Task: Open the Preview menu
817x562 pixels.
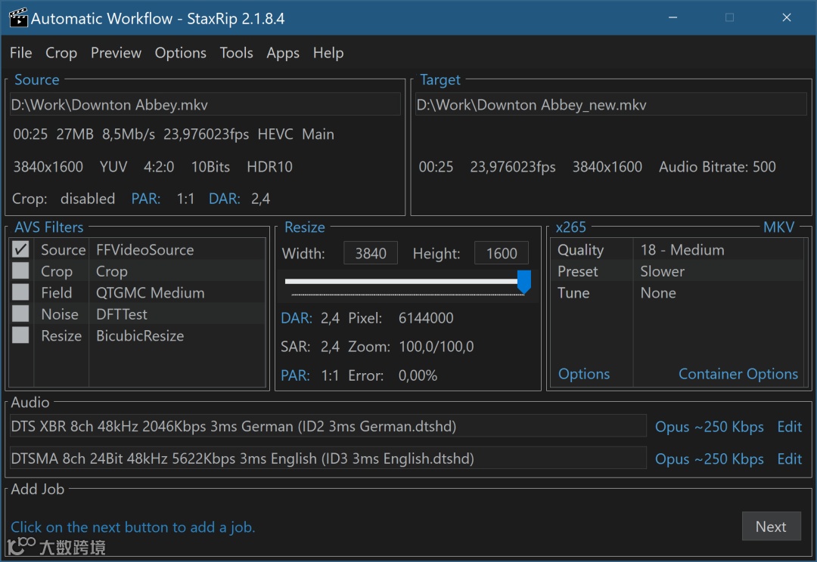Action: 116,53
